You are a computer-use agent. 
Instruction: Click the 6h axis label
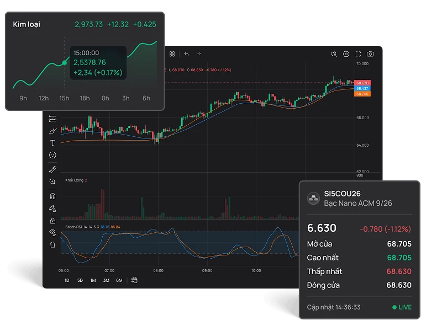point(146,98)
